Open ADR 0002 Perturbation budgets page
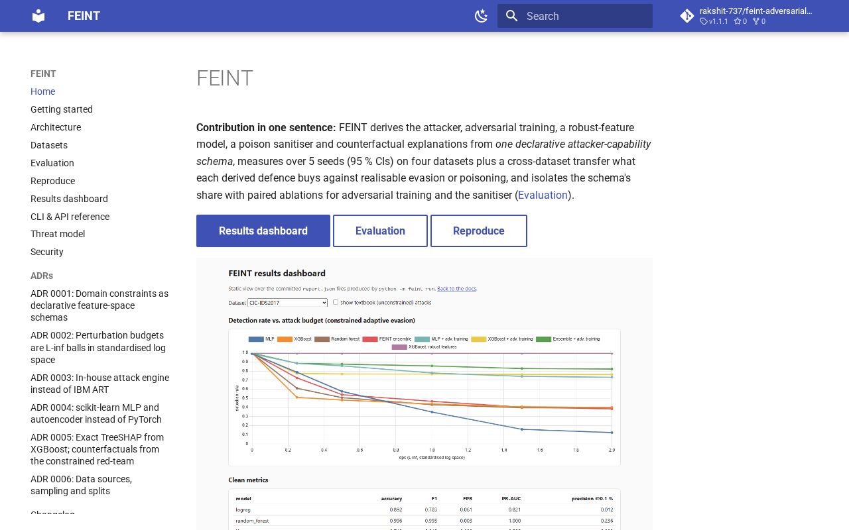Screen dimensions: 849x530 (98, 348)
